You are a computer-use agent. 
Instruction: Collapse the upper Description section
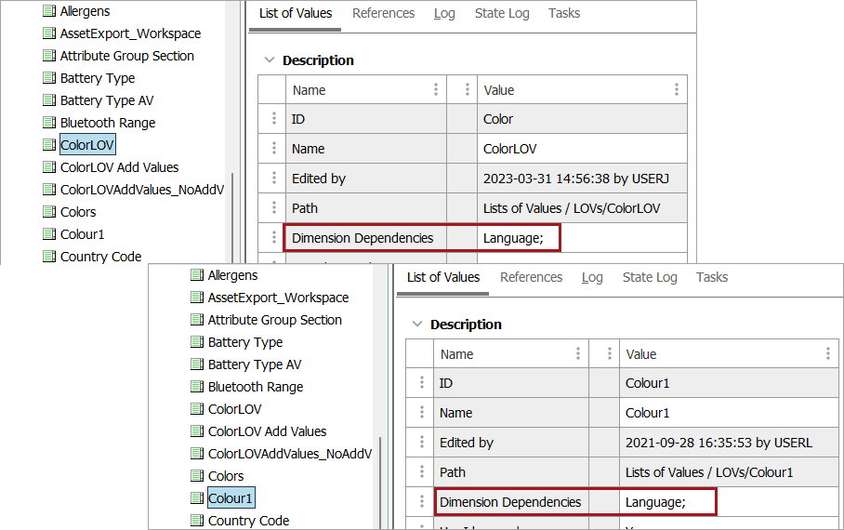[x=270, y=60]
